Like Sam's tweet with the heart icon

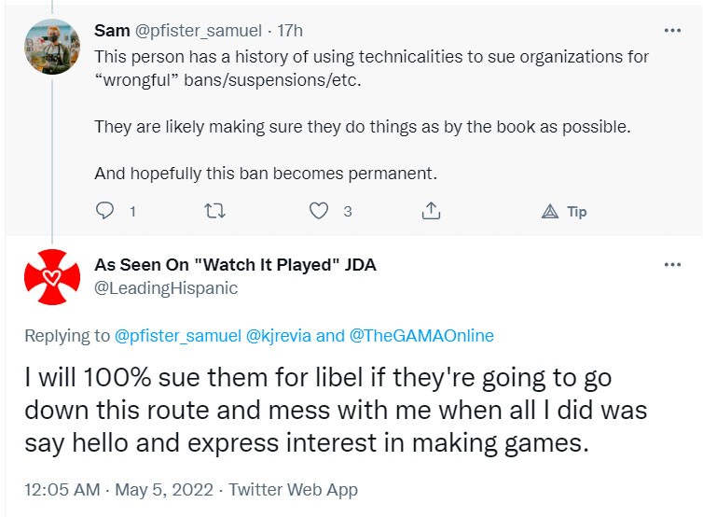coord(319,211)
